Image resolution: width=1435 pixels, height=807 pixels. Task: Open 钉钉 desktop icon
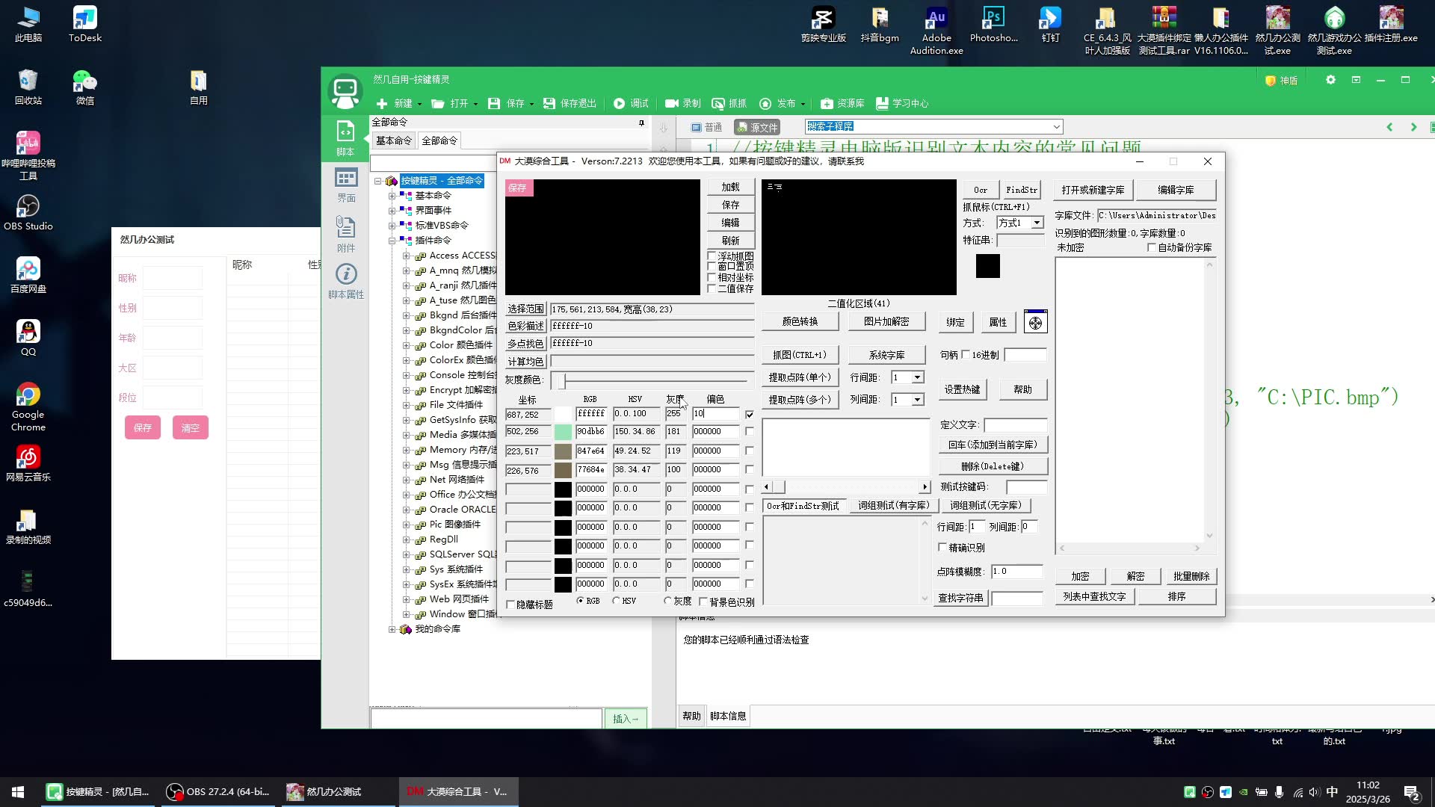pos(1050,24)
